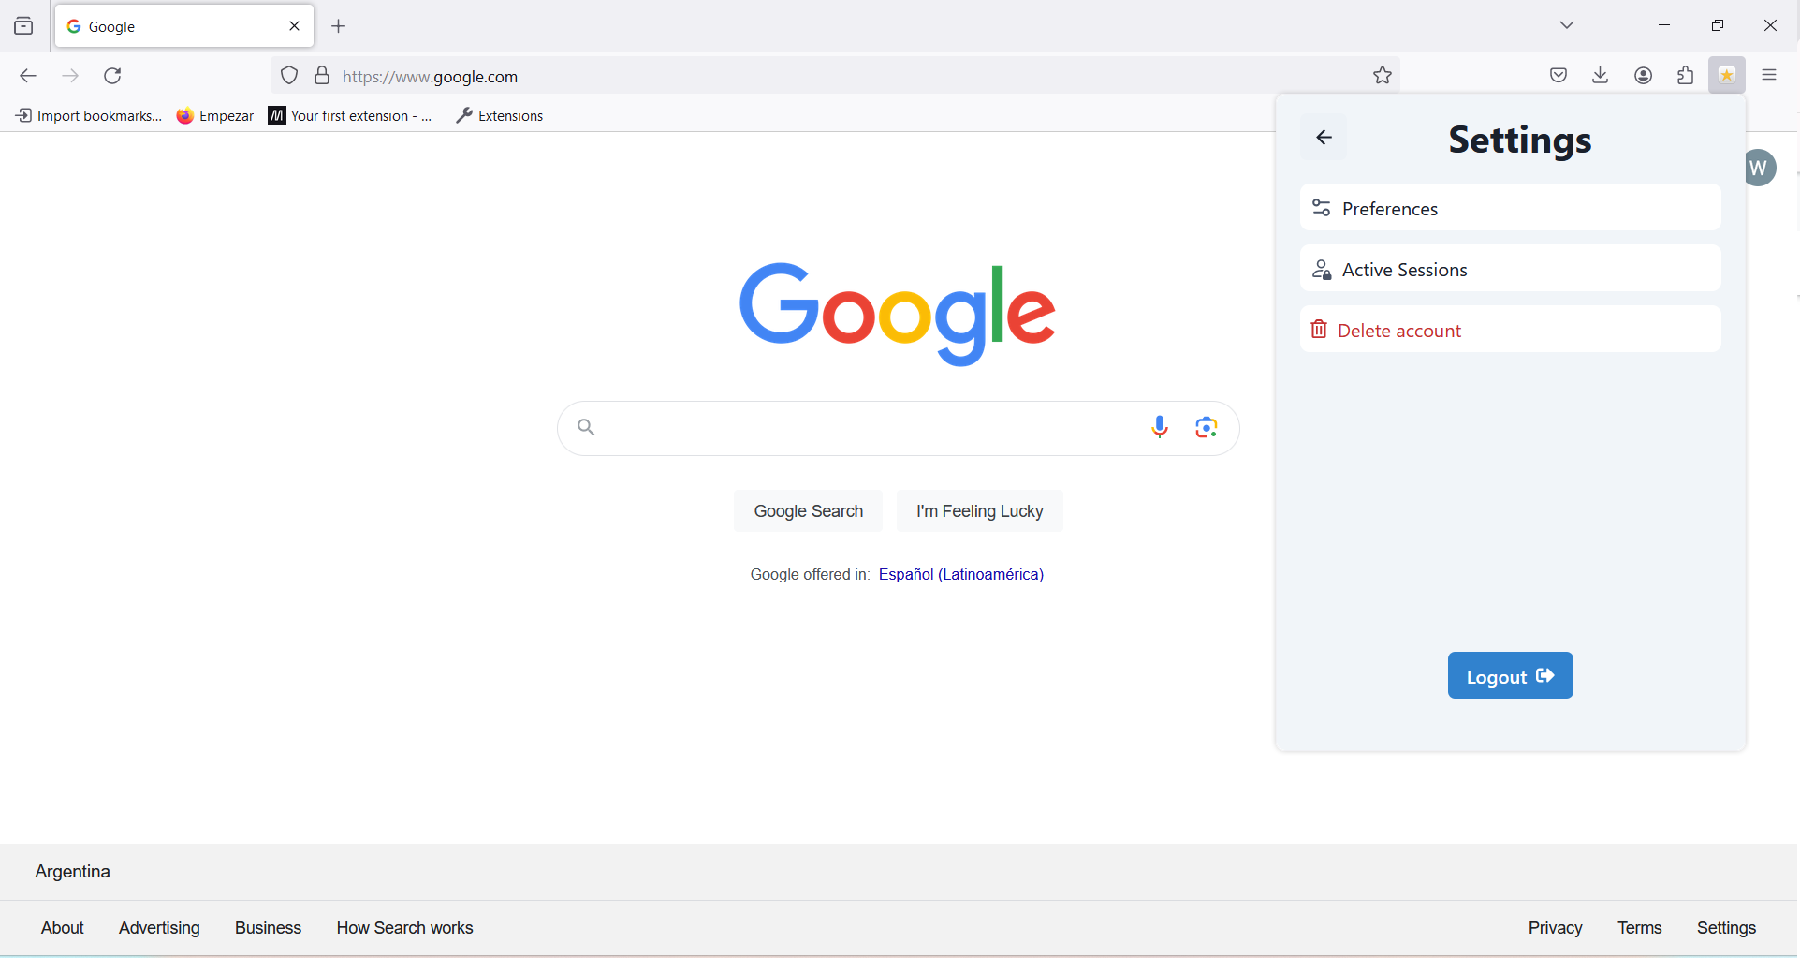Image resolution: width=1800 pixels, height=958 pixels.
Task: Click the Argentina location text
Action: pyautogui.click(x=73, y=872)
